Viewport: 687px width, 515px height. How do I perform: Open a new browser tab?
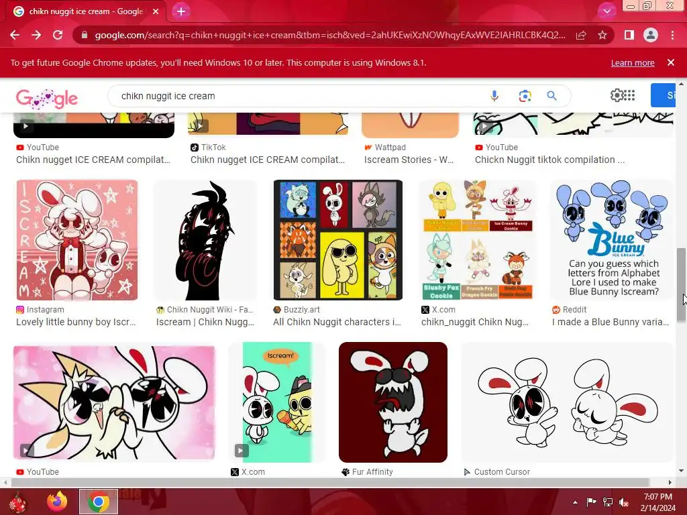coord(181,11)
